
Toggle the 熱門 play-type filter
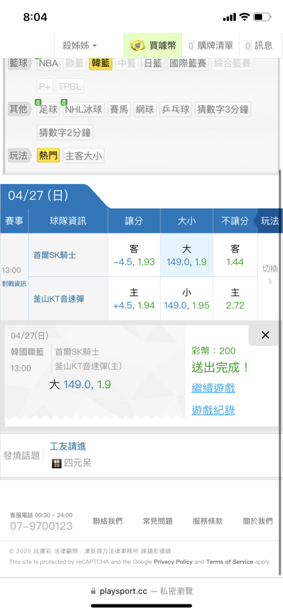(x=48, y=156)
